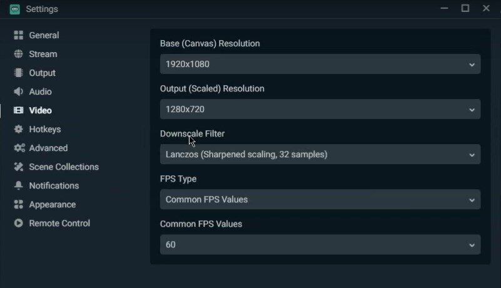This screenshot has height=288, width=501.
Task: Open the FPS Type dropdown
Action: coord(320,200)
